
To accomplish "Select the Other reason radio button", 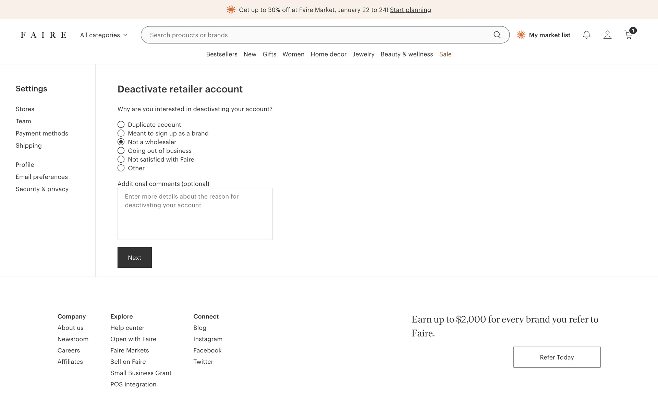I will click(121, 168).
